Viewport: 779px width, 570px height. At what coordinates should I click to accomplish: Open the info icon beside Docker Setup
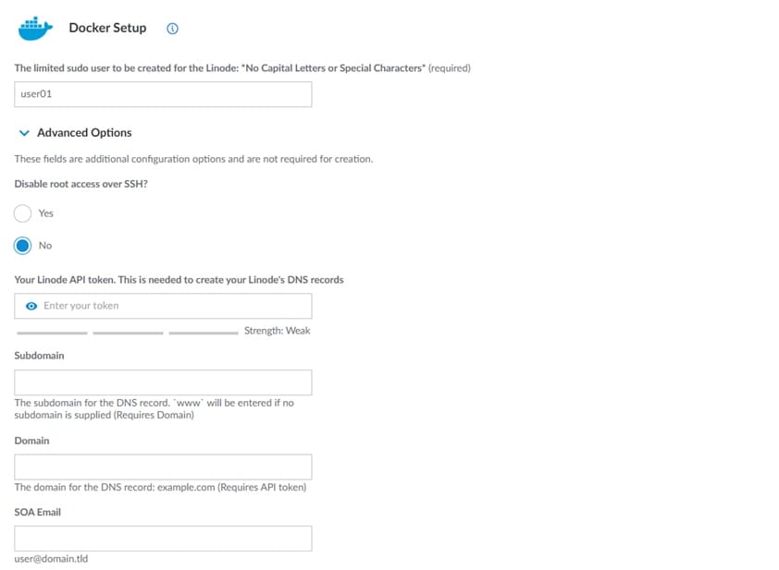(172, 29)
